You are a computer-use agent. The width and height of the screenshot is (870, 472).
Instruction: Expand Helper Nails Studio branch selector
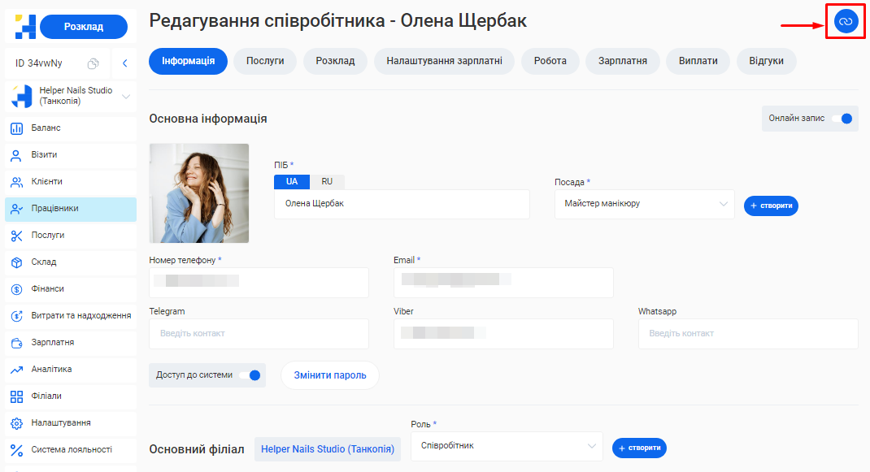pyautogui.click(x=125, y=97)
